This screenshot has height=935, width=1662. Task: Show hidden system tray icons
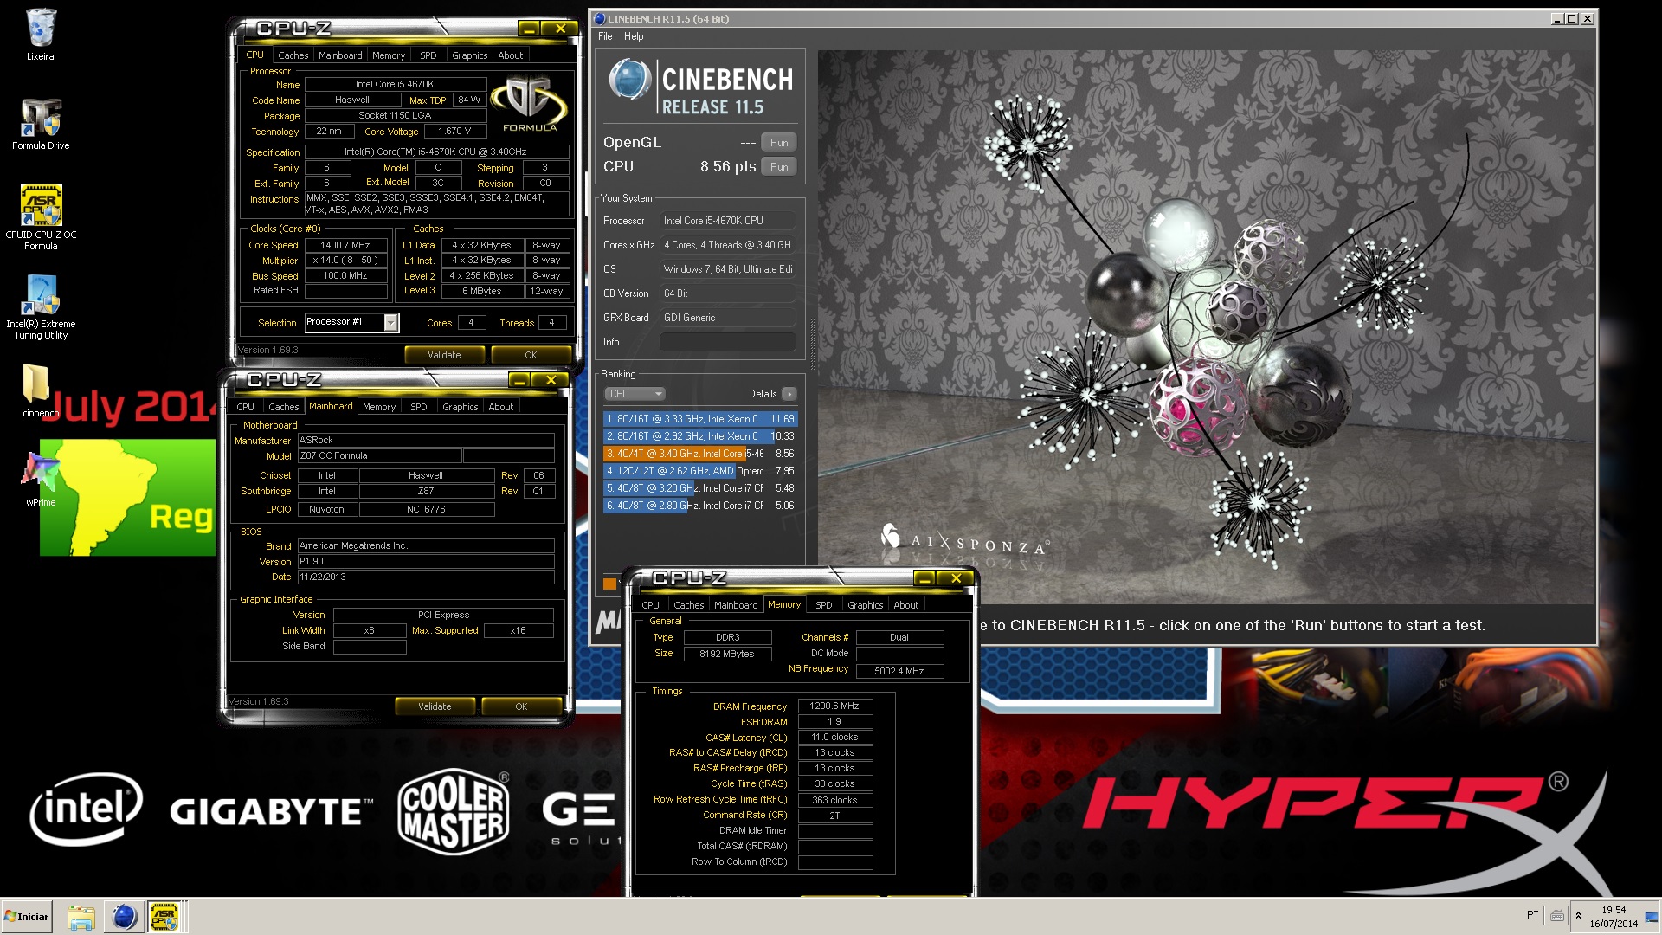click(1578, 915)
